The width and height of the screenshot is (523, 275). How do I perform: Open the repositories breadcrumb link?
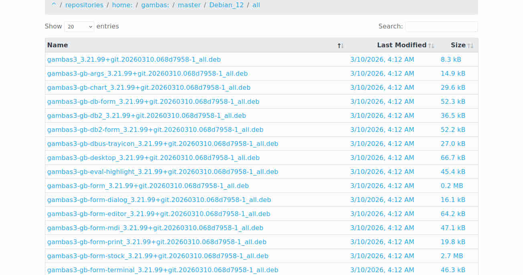[x=84, y=5]
